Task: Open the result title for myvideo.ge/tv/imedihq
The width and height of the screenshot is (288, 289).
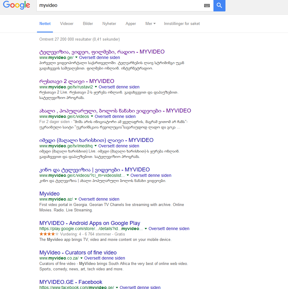Action: click(x=97, y=140)
